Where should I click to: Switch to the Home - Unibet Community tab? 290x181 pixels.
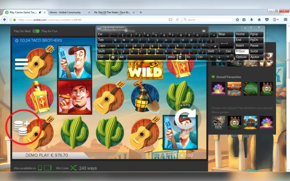pos(65,12)
